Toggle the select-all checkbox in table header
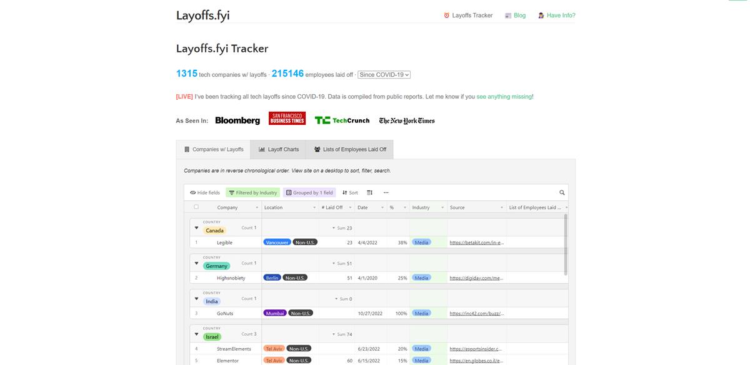750x365 pixels. click(x=196, y=207)
